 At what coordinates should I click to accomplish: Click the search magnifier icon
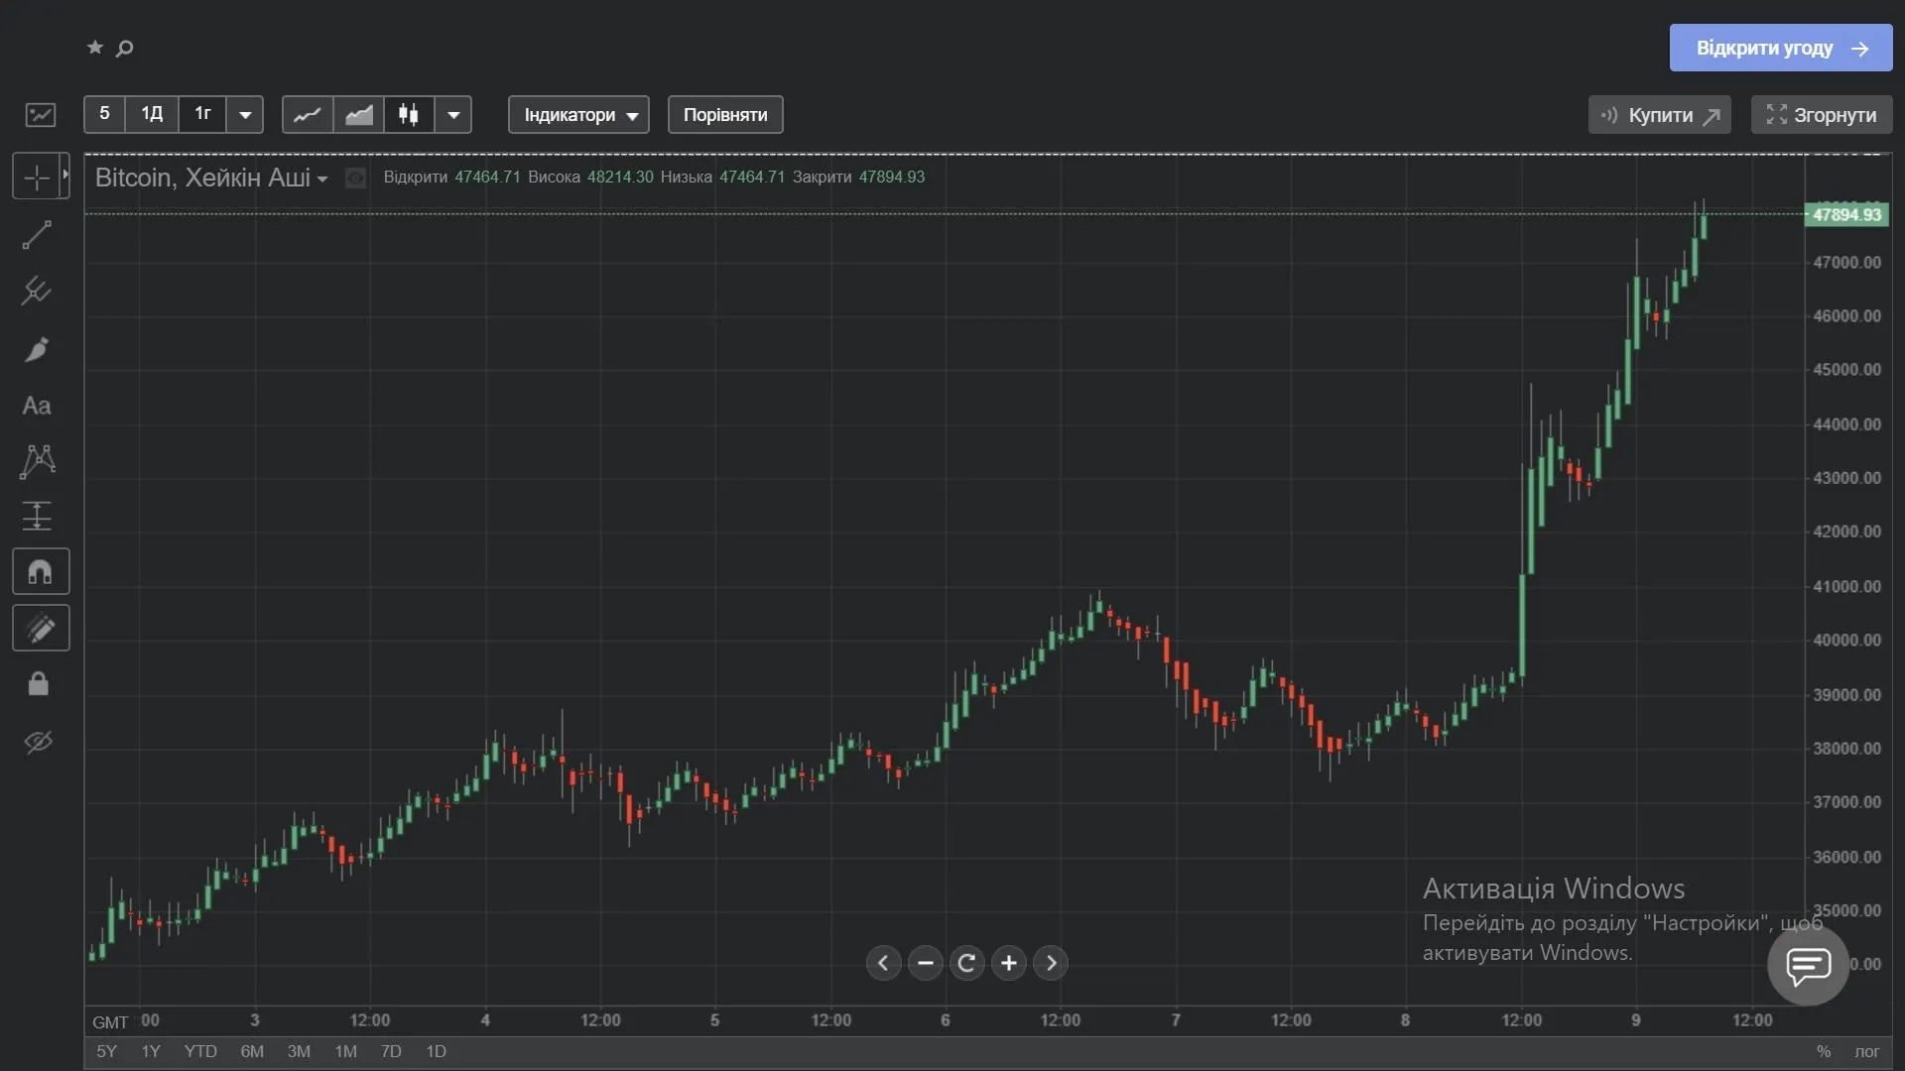125,48
